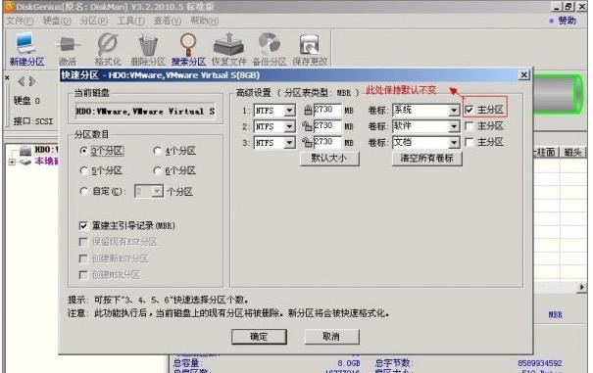Click the Sponsor (赞助) link
This screenshot has height=373, width=593.
[x=567, y=21]
